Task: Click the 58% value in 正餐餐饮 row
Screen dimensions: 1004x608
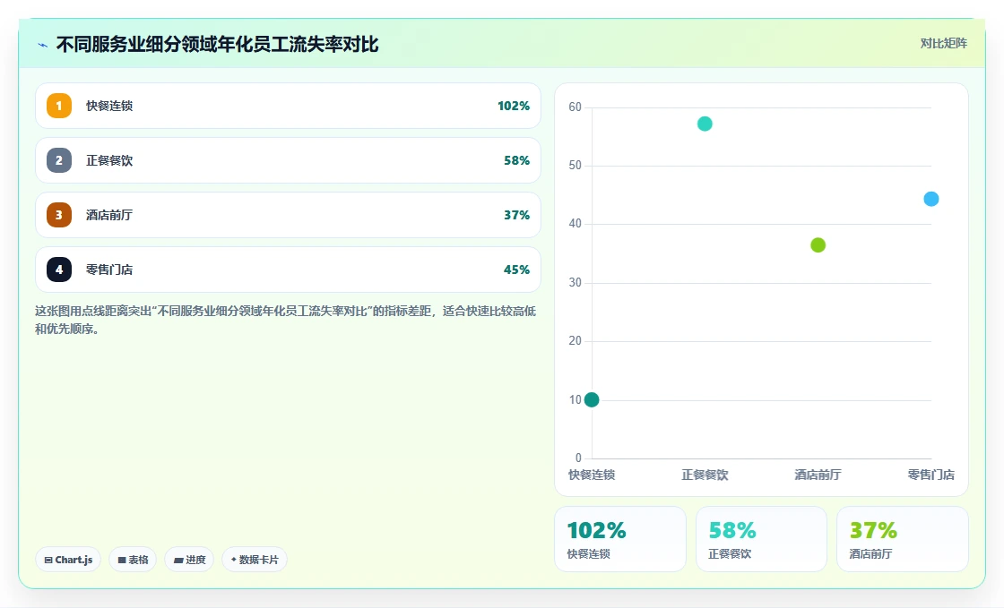Action: (516, 160)
